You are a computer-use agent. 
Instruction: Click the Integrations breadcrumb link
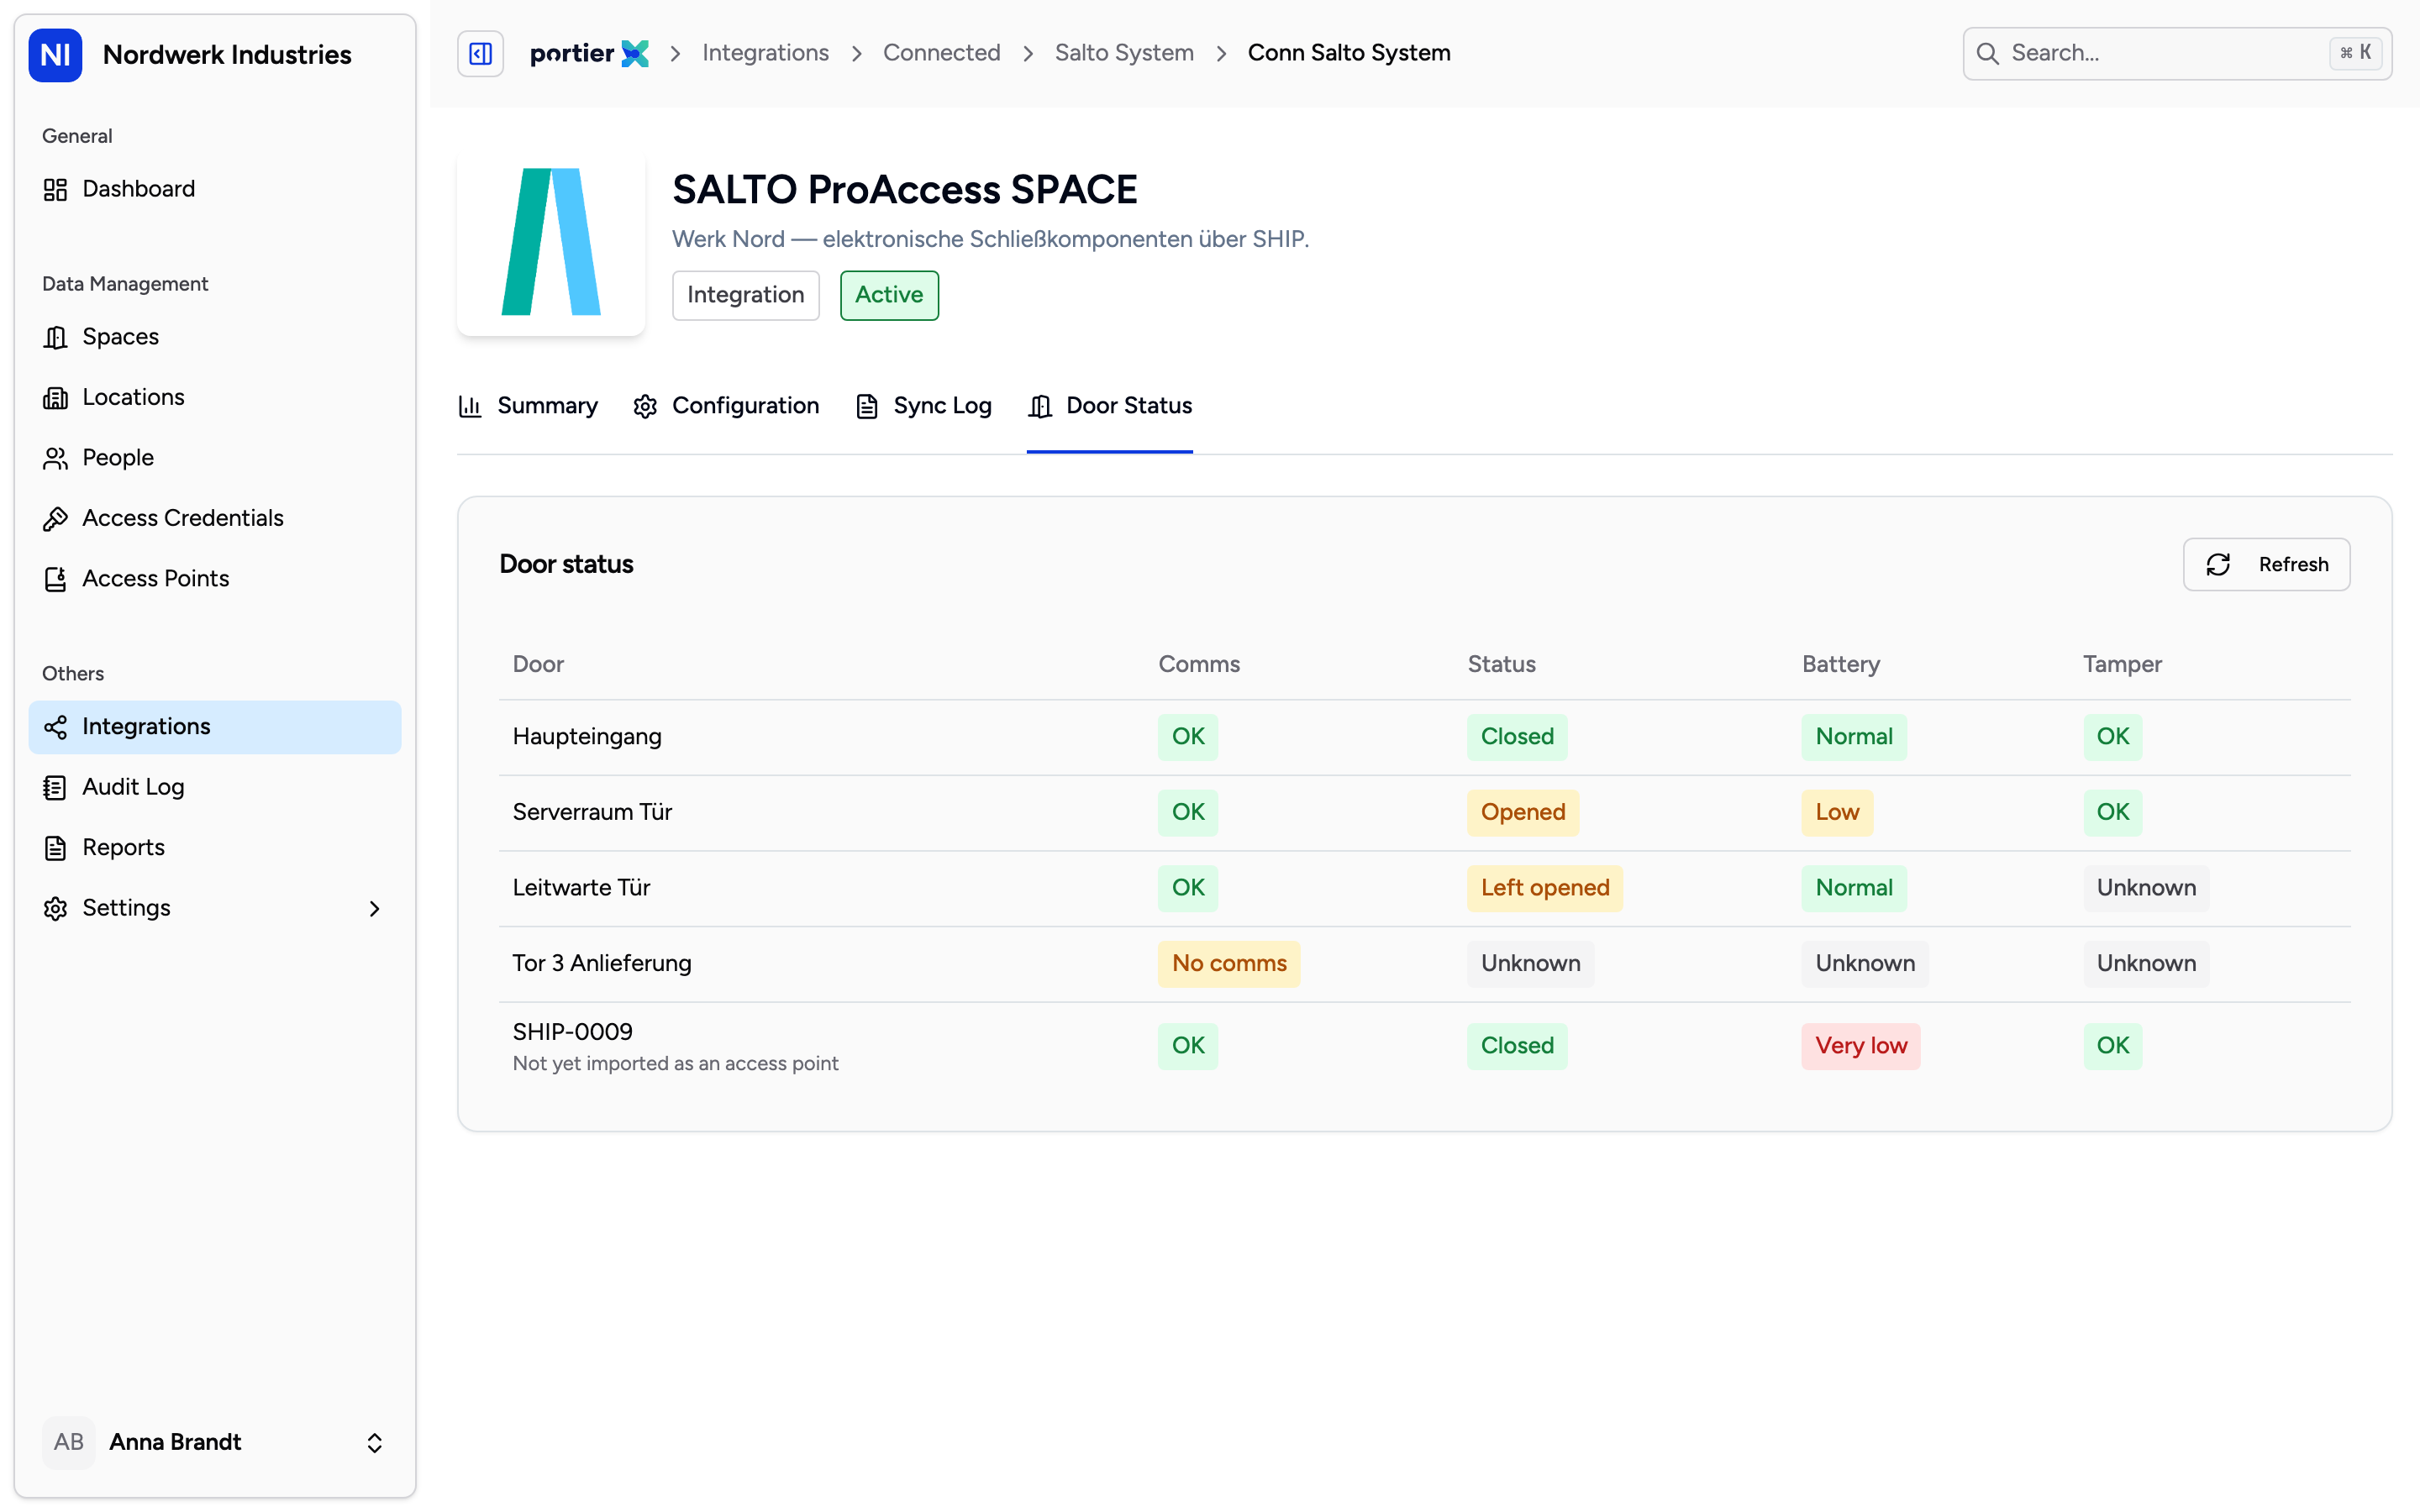(x=765, y=53)
